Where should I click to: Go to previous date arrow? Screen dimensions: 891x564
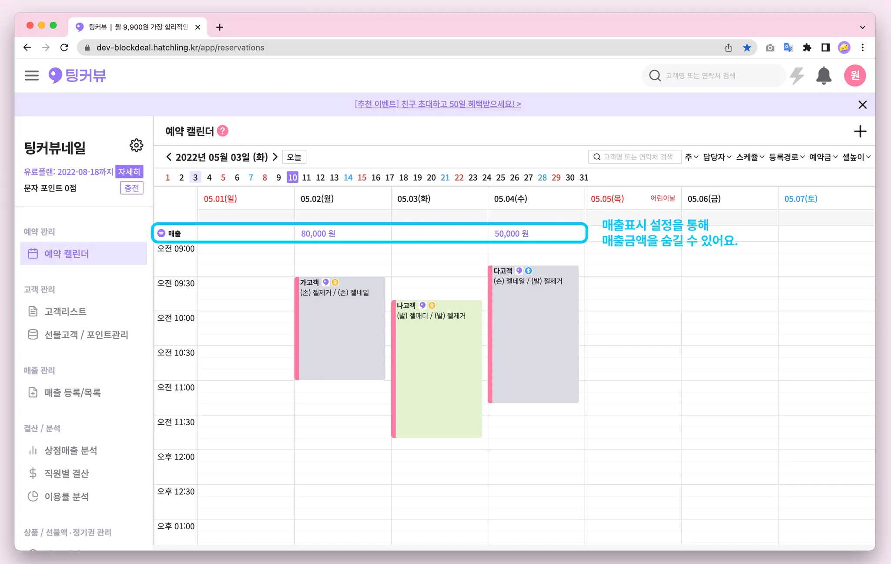(169, 157)
